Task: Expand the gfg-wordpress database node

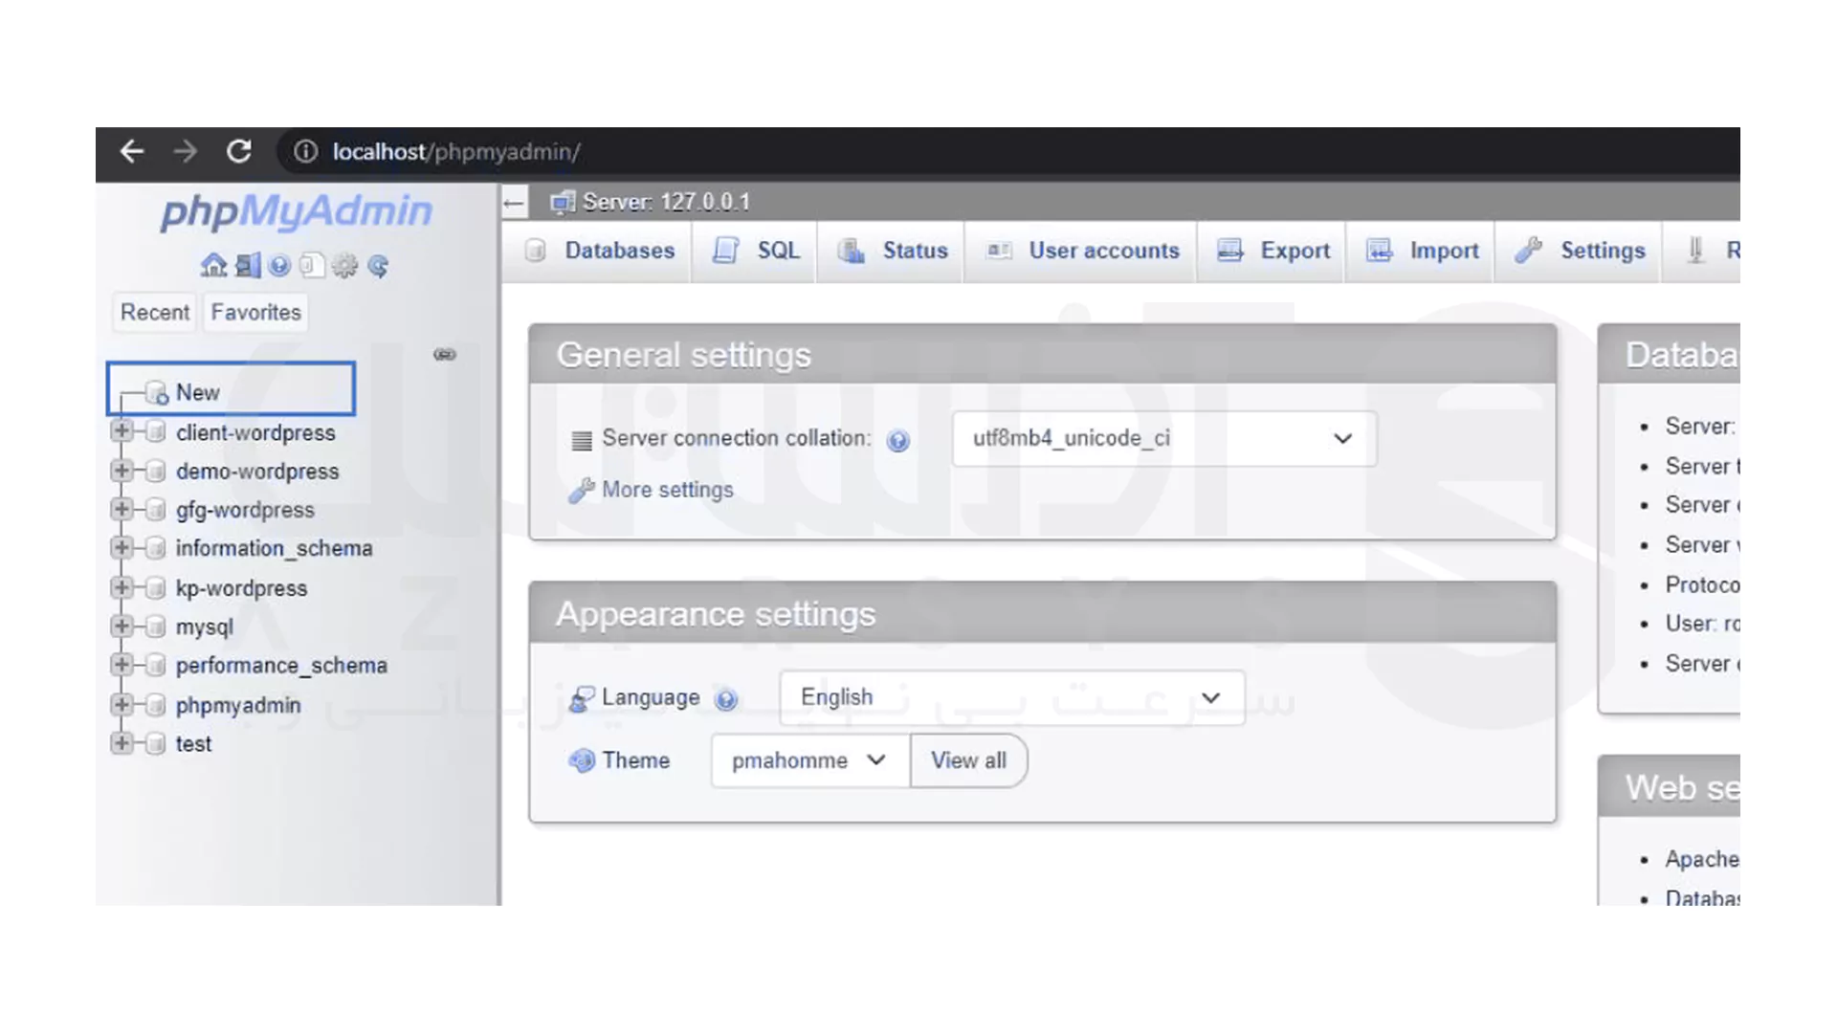Action: click(x=122, y=509)
